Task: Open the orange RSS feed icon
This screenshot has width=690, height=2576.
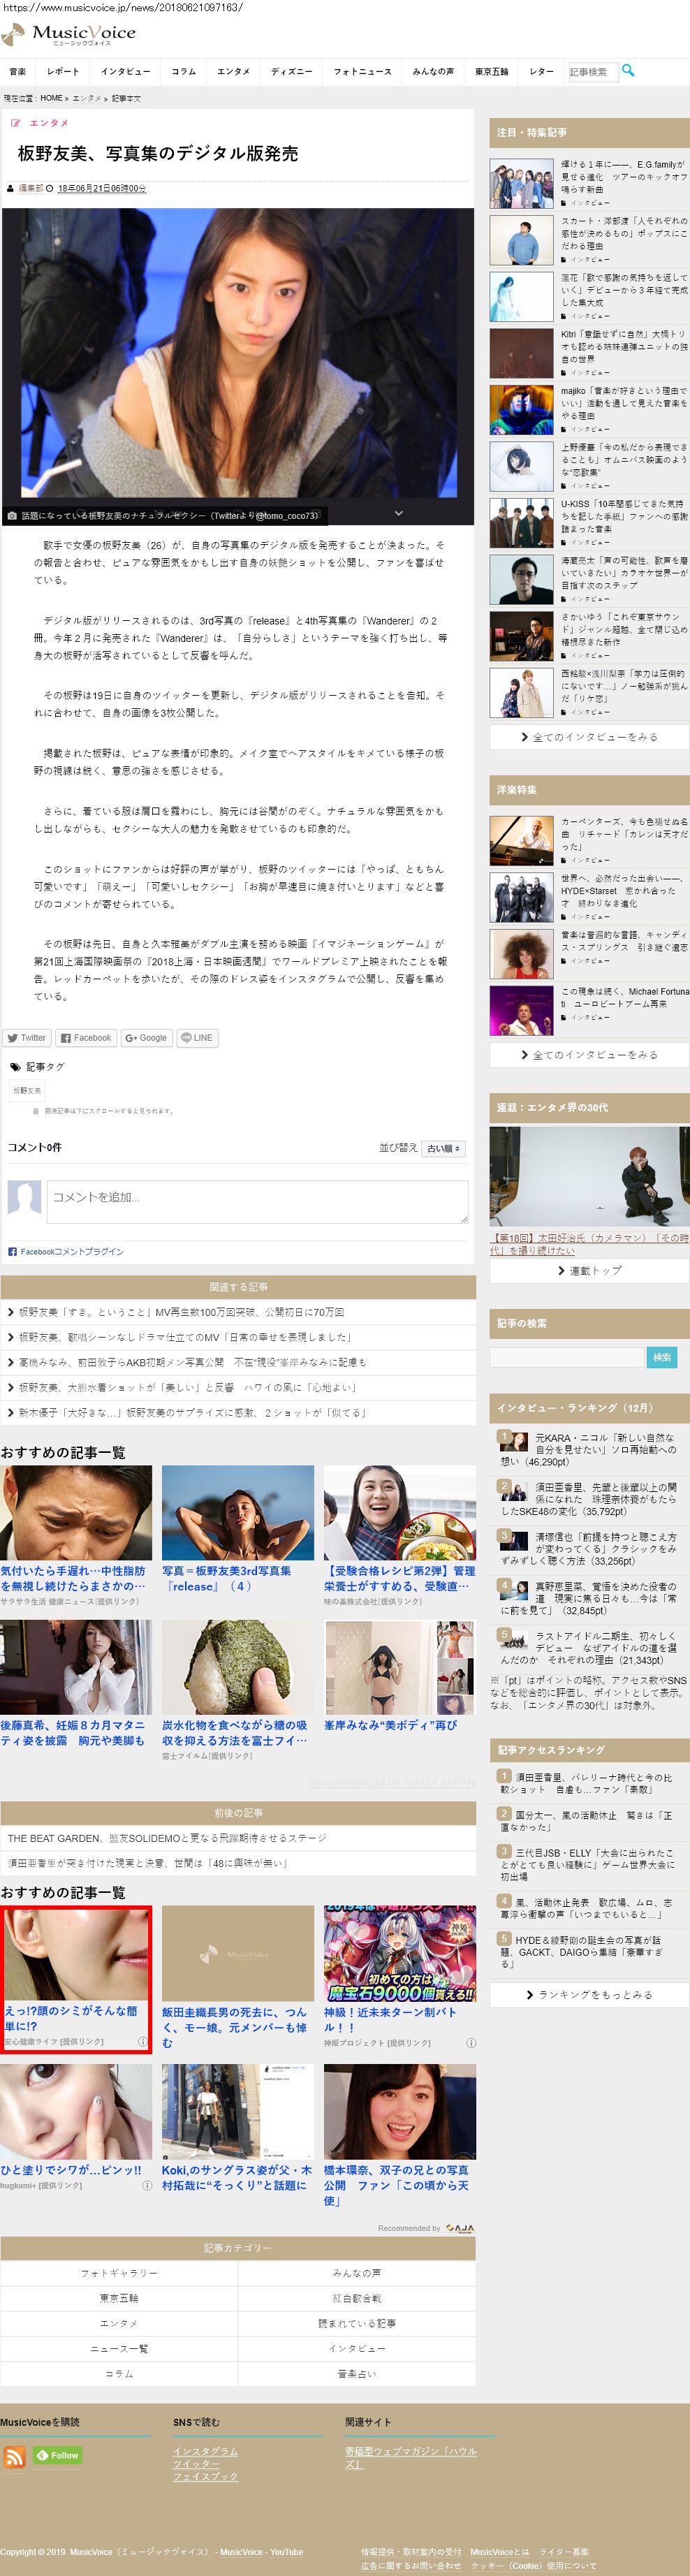Action: coord(15,2456)
